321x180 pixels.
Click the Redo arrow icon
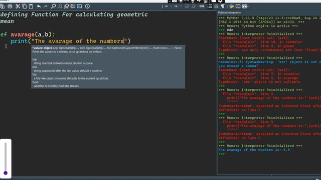point(46,6)
